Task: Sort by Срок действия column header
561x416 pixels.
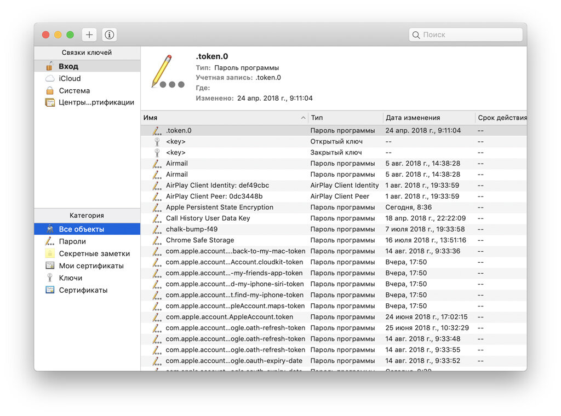Action: point(502,118)
